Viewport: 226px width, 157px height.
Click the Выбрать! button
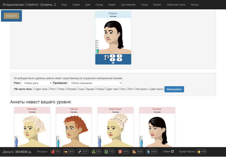12,16
